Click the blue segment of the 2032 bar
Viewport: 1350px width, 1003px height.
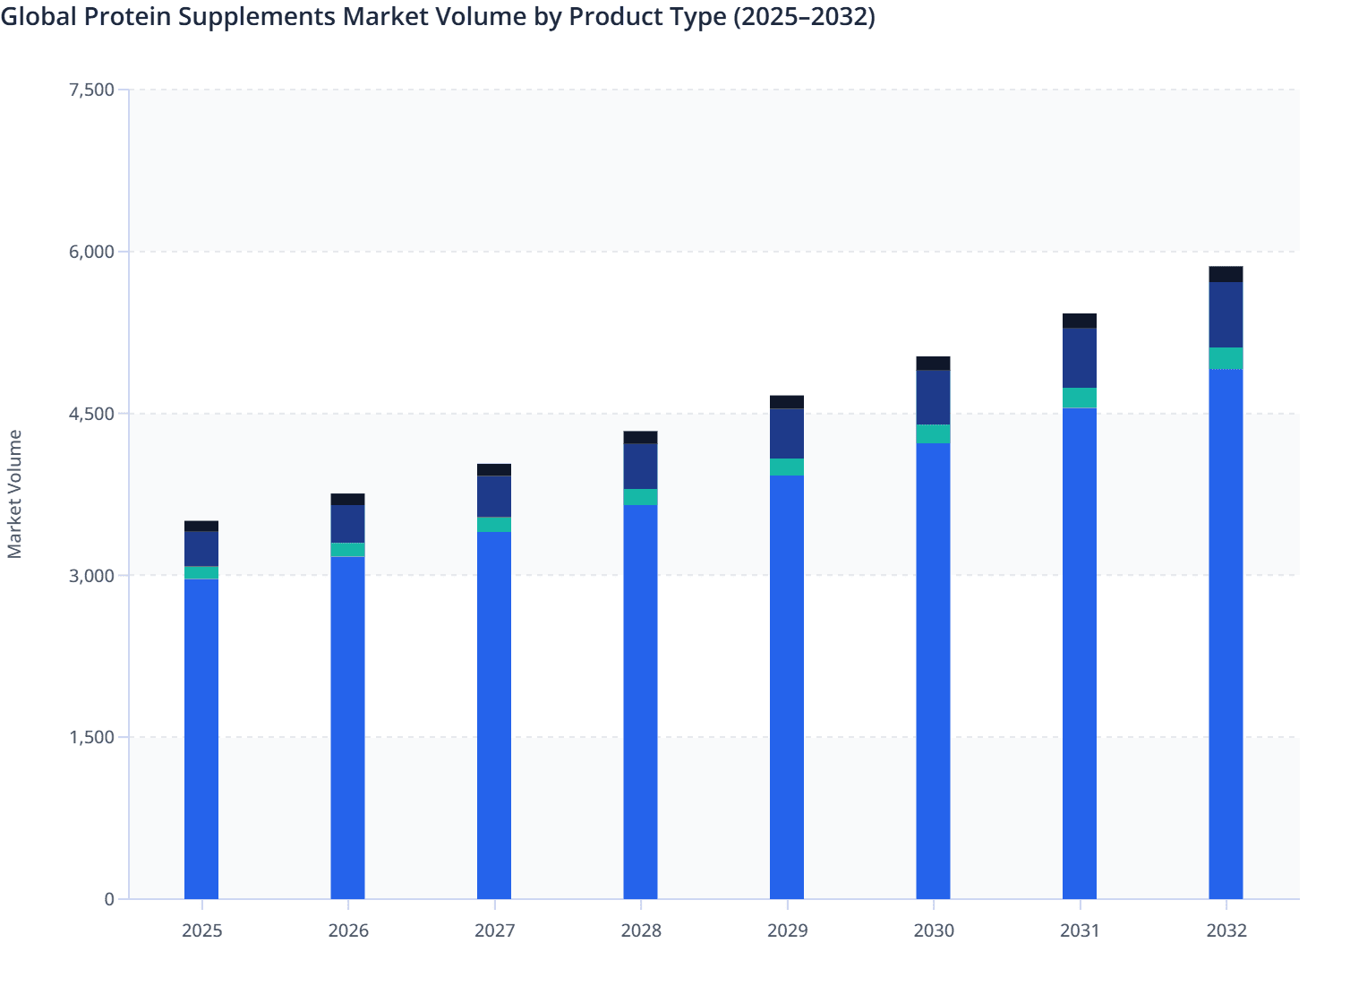(x=1226, y=627)
